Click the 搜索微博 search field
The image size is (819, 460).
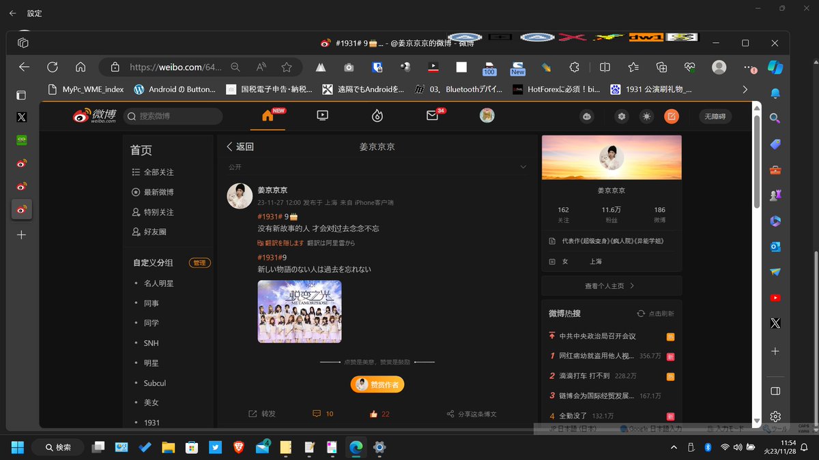coord(173,117)
